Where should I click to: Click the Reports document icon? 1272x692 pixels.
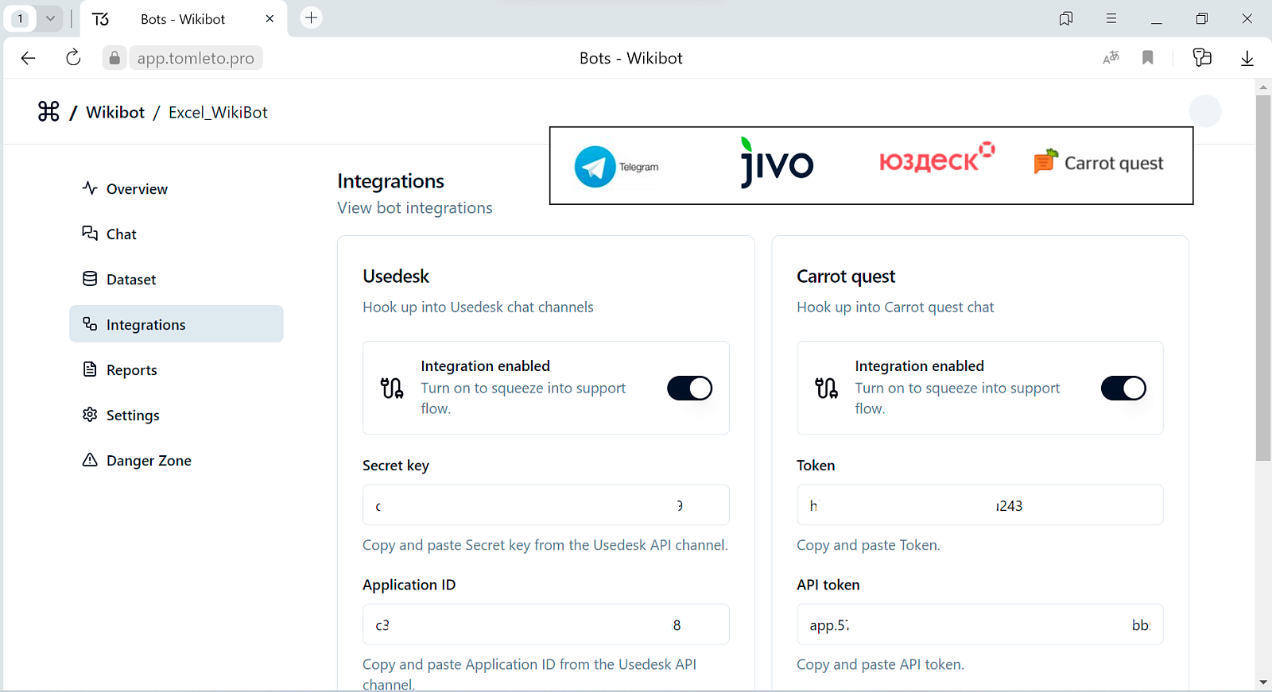click(x=90, y=369)
